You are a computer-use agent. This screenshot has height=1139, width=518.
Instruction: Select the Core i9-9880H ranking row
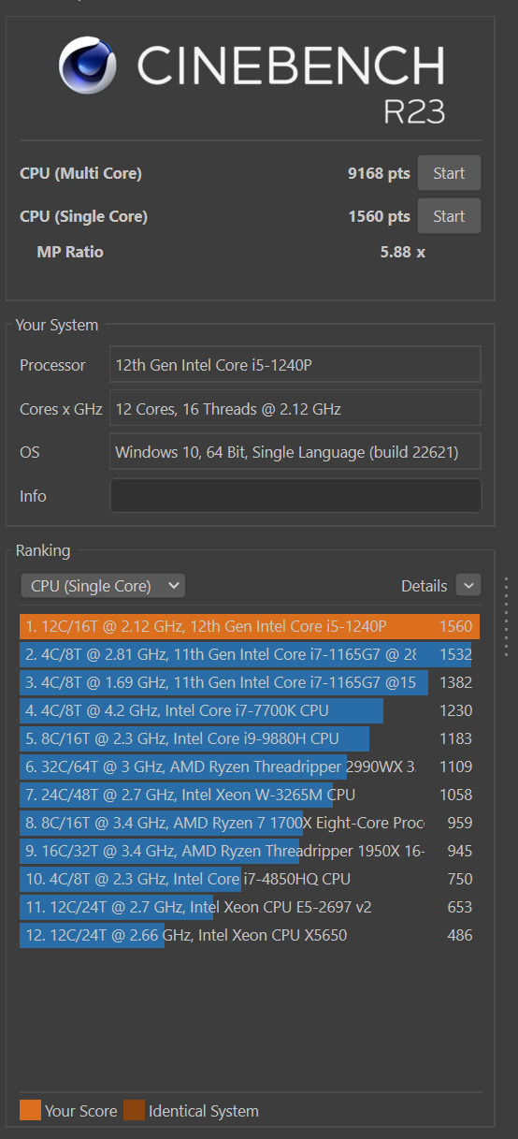click(250, 738)
